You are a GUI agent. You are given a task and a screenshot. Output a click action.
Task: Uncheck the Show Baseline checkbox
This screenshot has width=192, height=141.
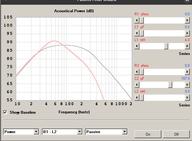point(5,112)
